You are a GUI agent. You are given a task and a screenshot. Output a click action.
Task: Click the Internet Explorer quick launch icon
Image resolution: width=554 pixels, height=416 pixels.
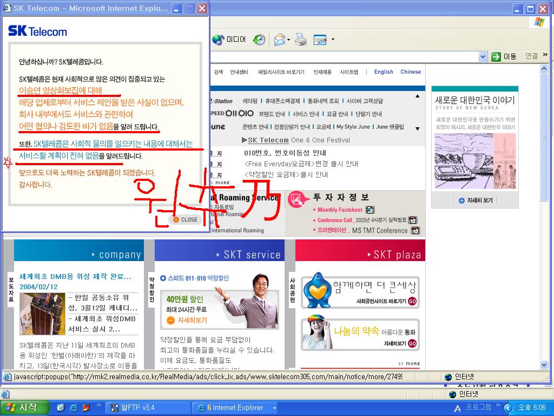coord(74,408)
